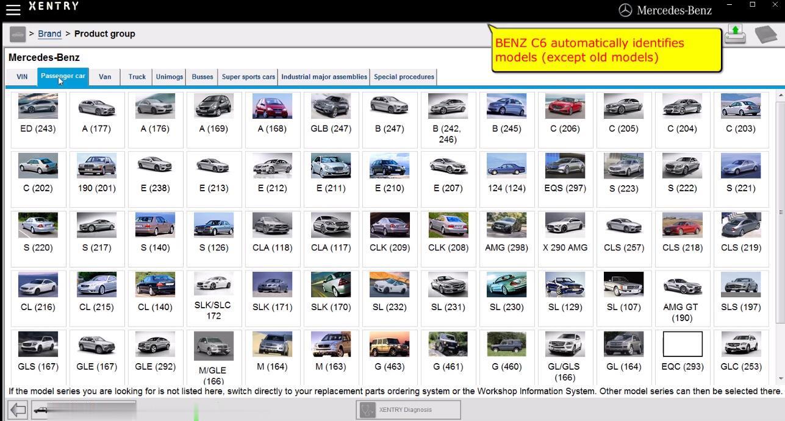
Task: Choose the S (223) model thumbnail
Action: coord(623,179)
